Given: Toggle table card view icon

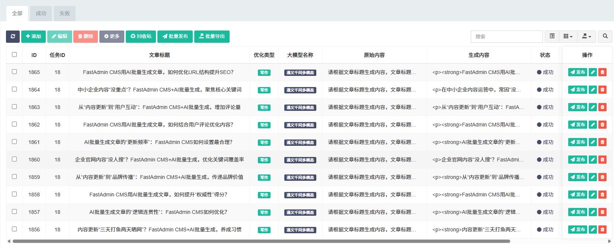Looking at the screenshot, I should point(552,36).
